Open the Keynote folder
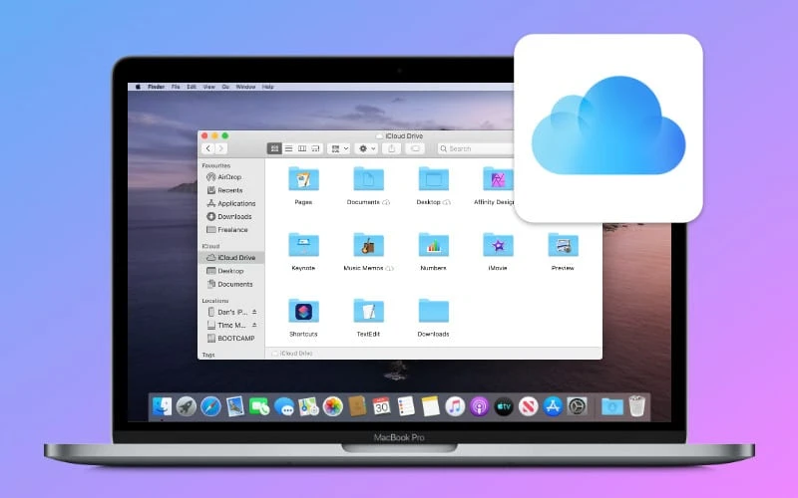 (x=303, y=245)
